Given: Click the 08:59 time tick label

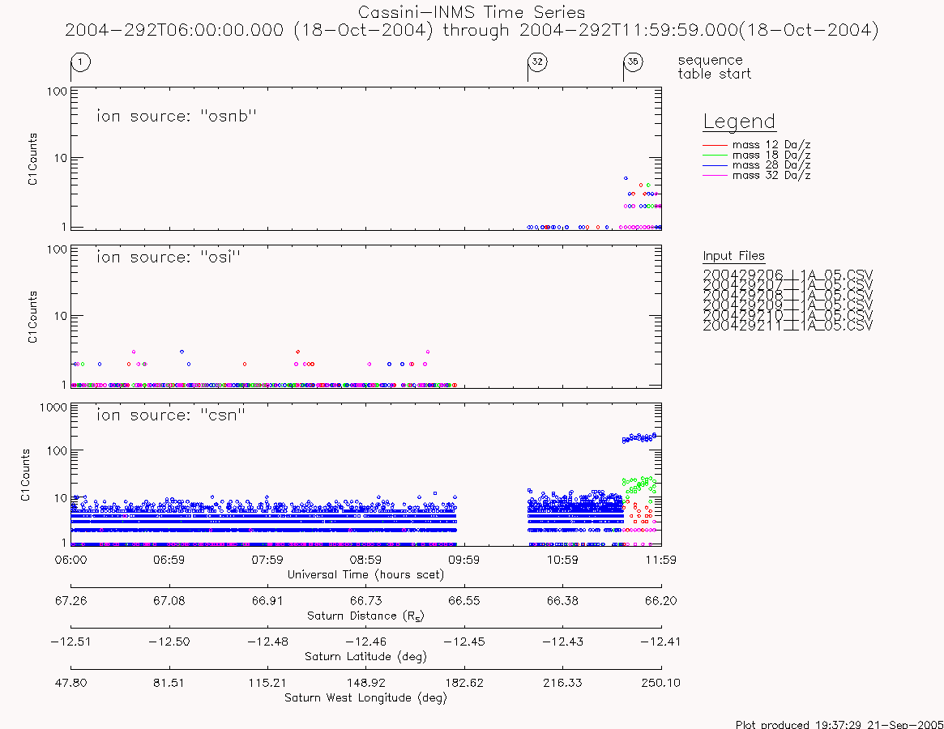Looking at the screenshot, I should (x=365, y=560).
